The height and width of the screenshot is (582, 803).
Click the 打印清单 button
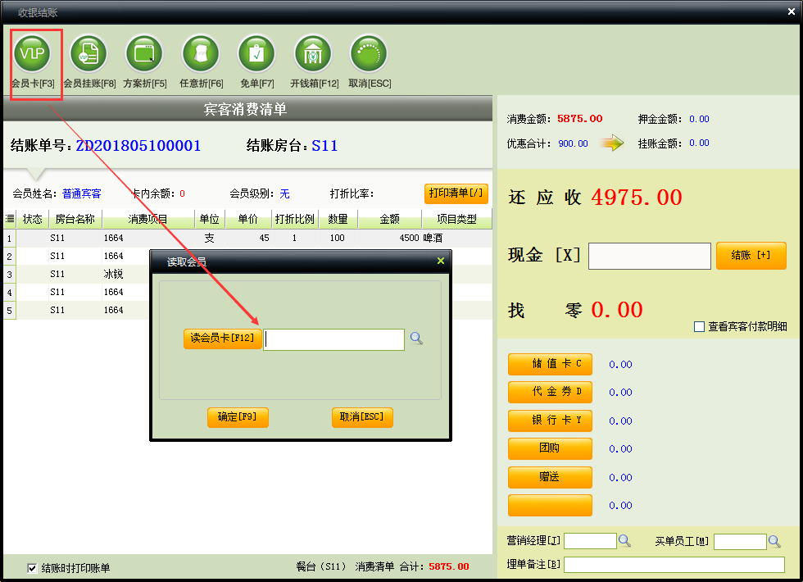click(456, 193)
